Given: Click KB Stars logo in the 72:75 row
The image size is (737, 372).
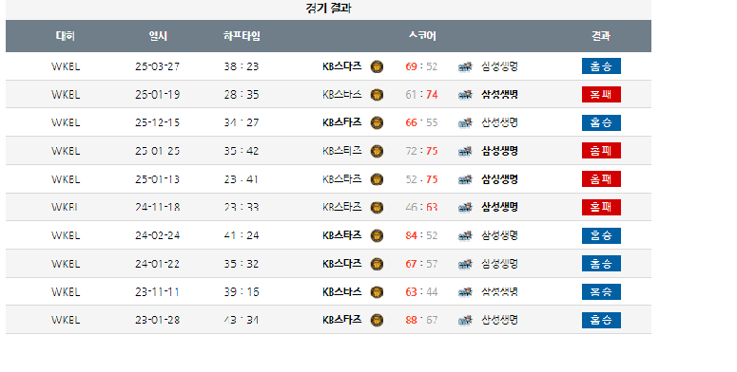Looking at the screenshot, I should click(377, 151).
